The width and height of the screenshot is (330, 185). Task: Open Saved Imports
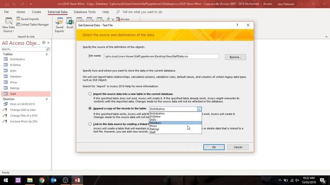(x=27, y=19)
